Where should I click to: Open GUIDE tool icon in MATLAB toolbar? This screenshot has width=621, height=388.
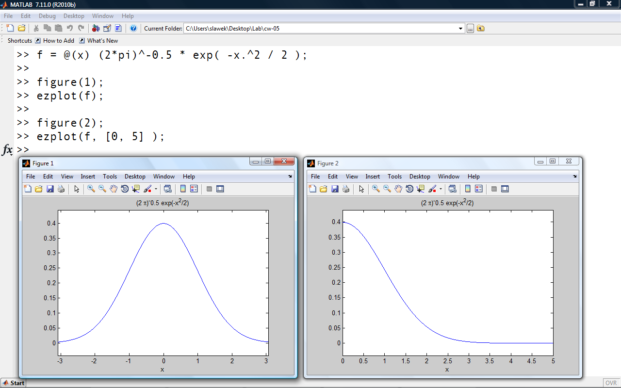107,28
